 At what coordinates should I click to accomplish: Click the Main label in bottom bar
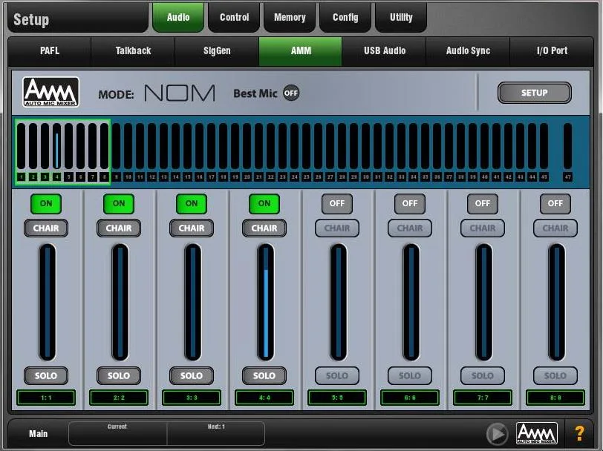[x=38, y=434]
